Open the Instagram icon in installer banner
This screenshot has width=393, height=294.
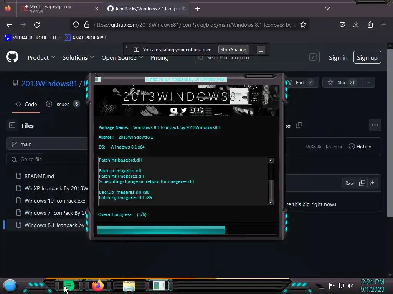(192, 110)
